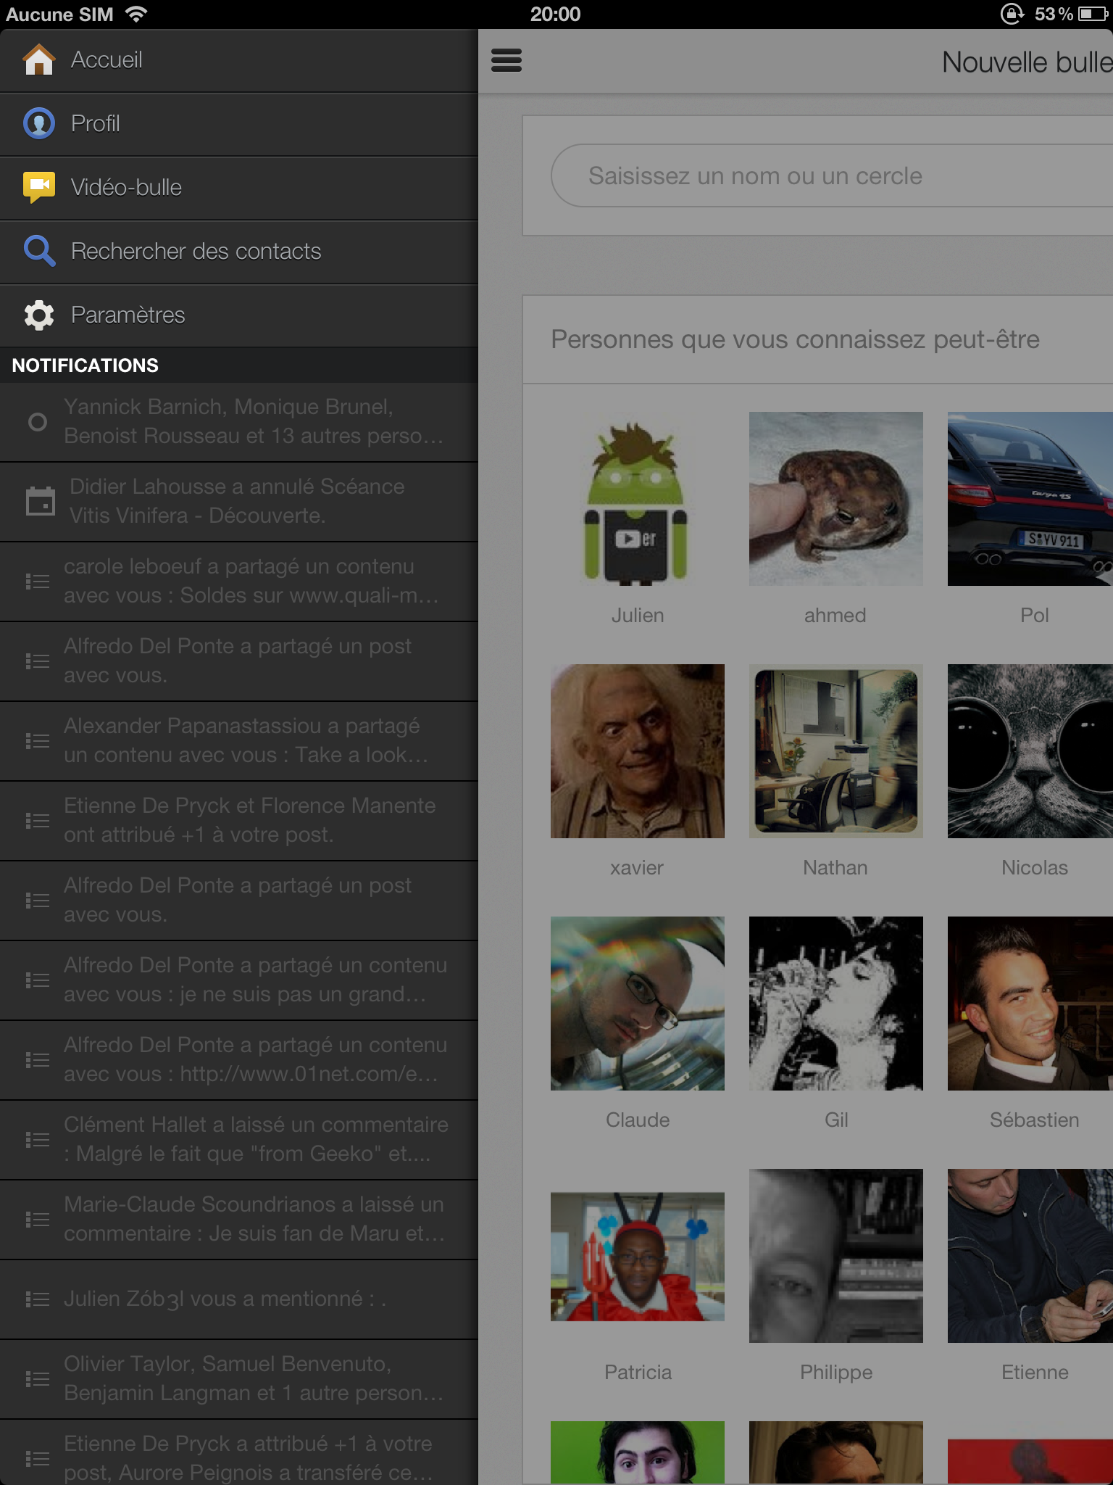The height and width of the screenshot is (1485, 1113).
Task: Tap the name label Gil
Action: point(836,1120)
